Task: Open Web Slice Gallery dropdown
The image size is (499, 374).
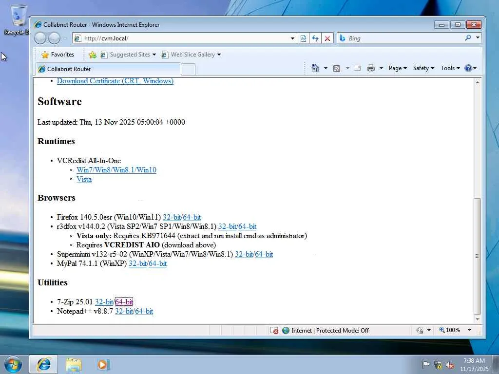Action: click(x=191, y=55)
